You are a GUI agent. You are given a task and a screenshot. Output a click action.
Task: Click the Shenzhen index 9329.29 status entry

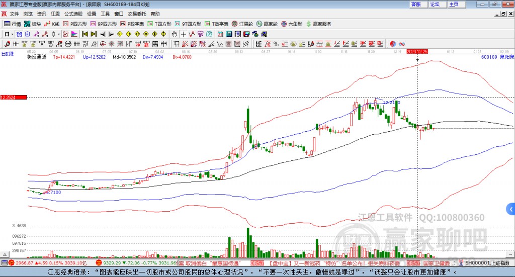136,263
